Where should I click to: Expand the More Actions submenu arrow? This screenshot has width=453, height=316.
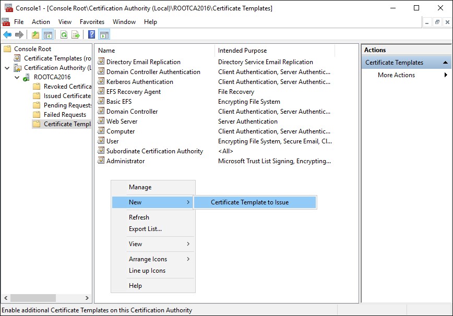click(446, 75)
